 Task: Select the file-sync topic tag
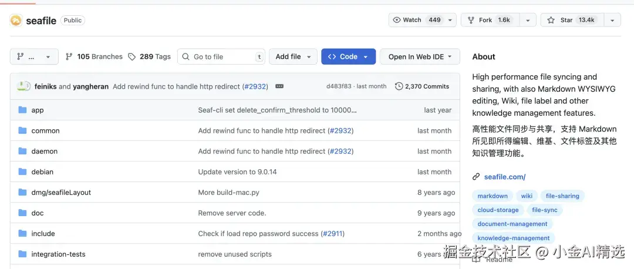click(545, 210)
